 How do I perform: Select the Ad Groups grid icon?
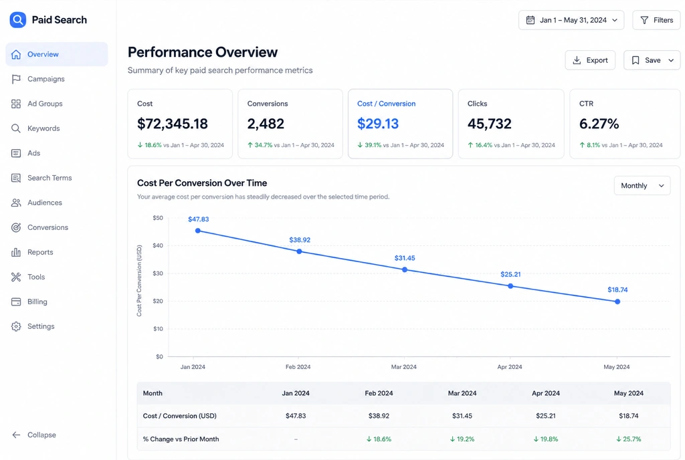point(16,104)
